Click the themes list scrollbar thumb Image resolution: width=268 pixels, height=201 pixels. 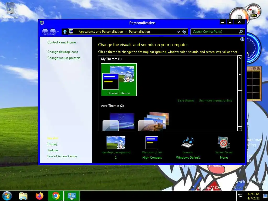coord(240,75)
